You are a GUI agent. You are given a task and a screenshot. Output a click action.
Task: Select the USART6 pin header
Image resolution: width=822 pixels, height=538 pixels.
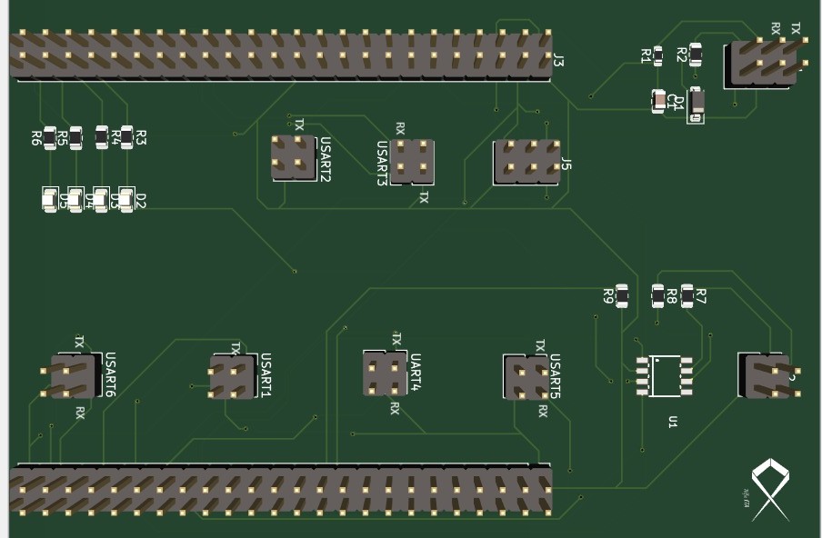71,375
